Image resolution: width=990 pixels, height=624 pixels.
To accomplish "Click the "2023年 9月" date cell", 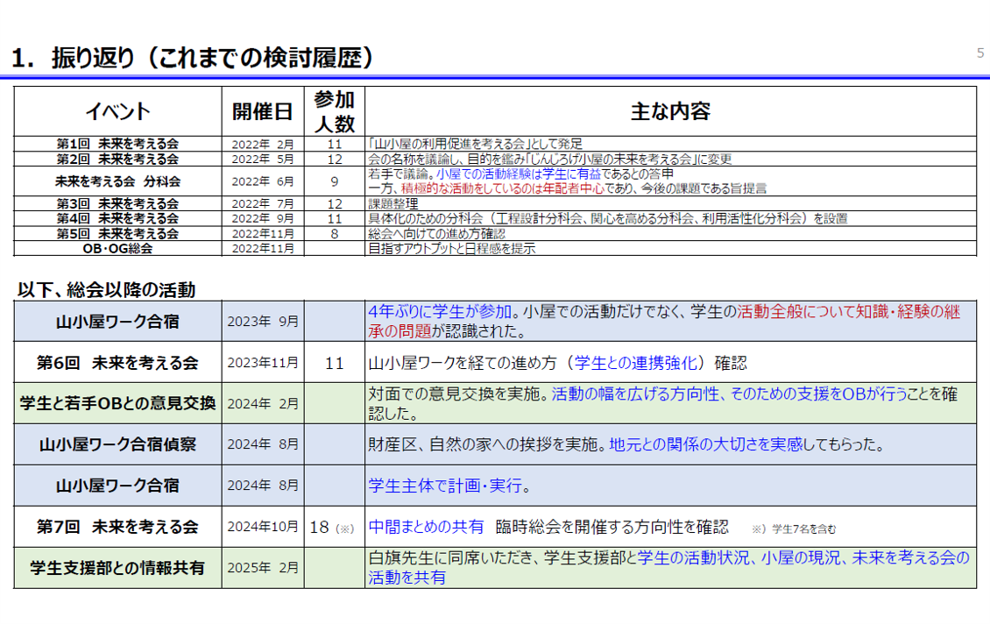I will [x=263, y=322].
